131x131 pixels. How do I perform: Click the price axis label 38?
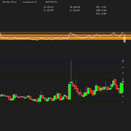(x=123, y=67)
